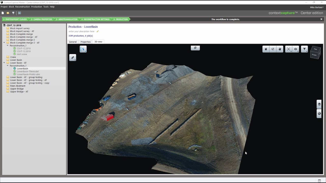Click the status bar icon at bottom right
The height and width of the screenshot is (183, 326).
point(319,181)
